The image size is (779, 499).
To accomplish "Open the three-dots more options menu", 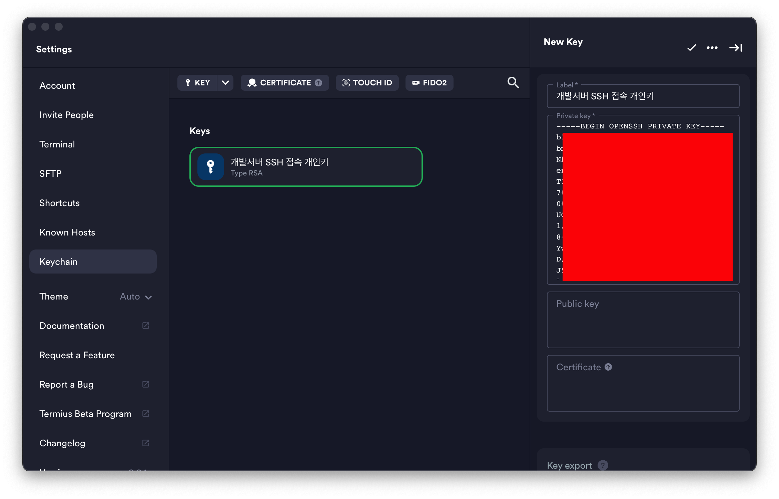I will tap(712, 48).
